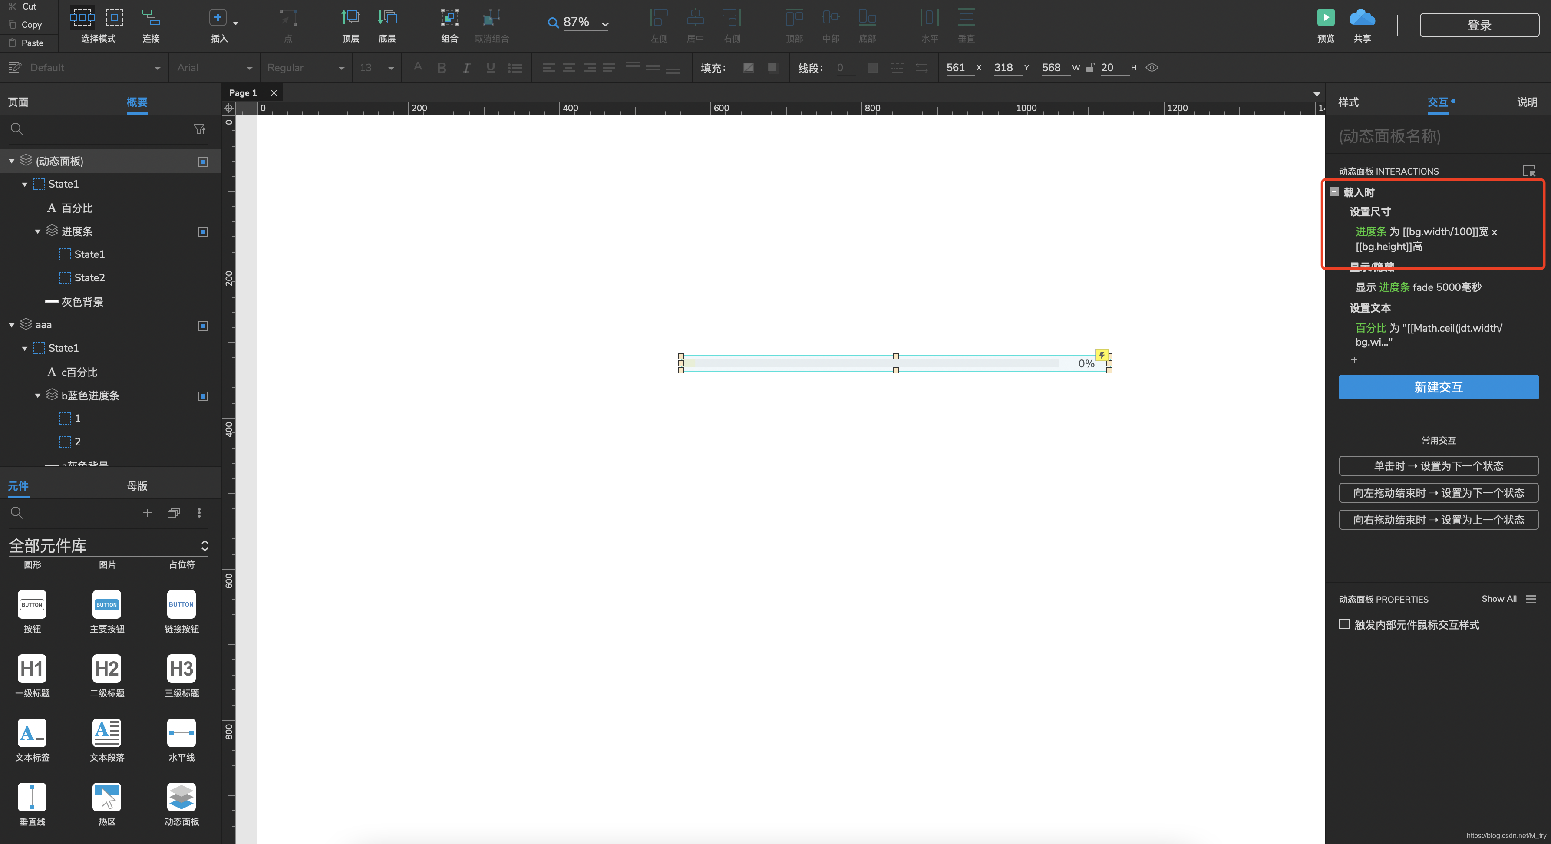This screenshot has height=844, width=1551.
Task: Click the interaction target selector icon
Action: [1529, 171]
